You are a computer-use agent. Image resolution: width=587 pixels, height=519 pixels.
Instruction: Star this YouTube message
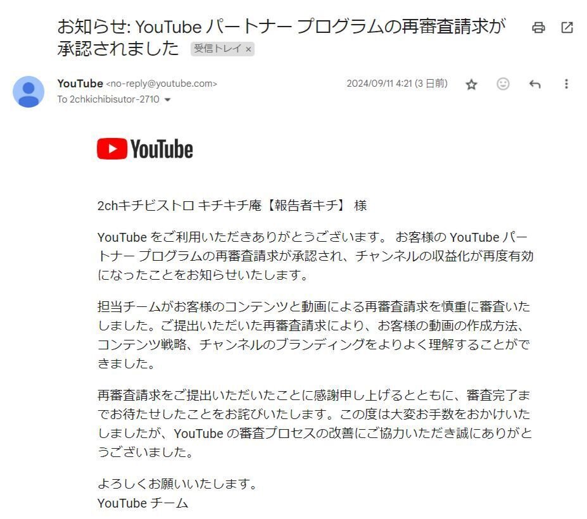tap(471, 84)
